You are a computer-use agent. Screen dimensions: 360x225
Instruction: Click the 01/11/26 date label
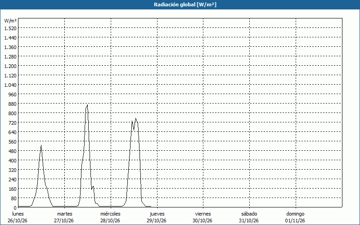295,220
